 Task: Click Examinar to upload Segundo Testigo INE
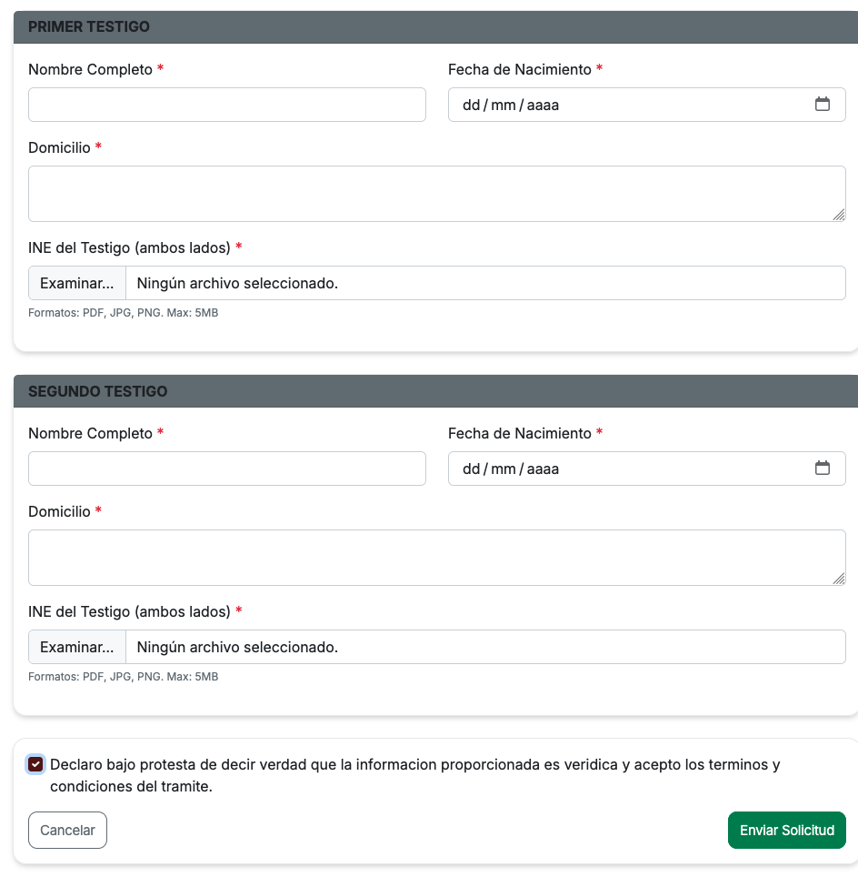(x=77, y=647)
